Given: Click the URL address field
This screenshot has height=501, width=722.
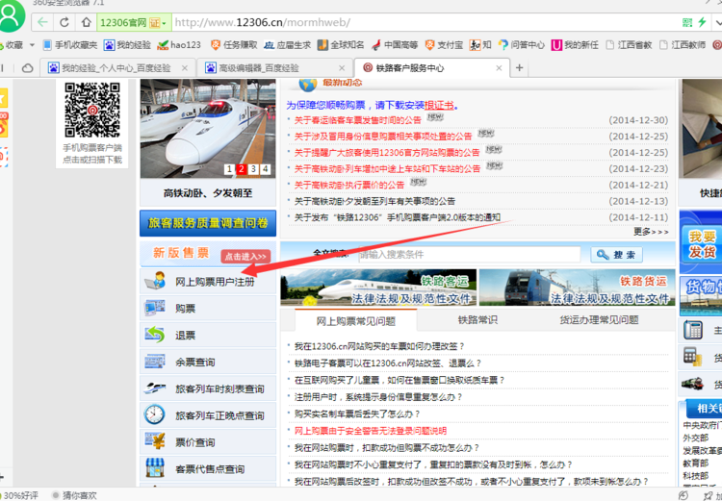Looking at the screenshot, I should pos(424,22).
